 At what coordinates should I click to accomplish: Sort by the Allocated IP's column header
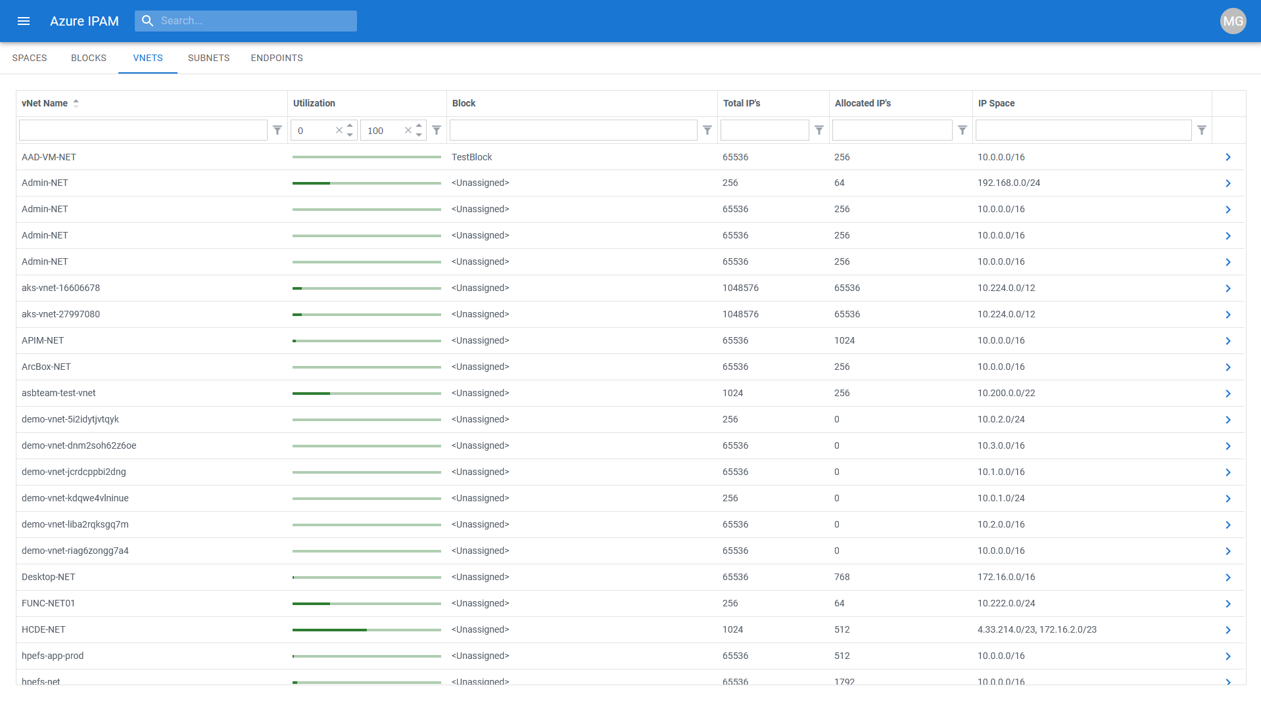tap(863, 103)
